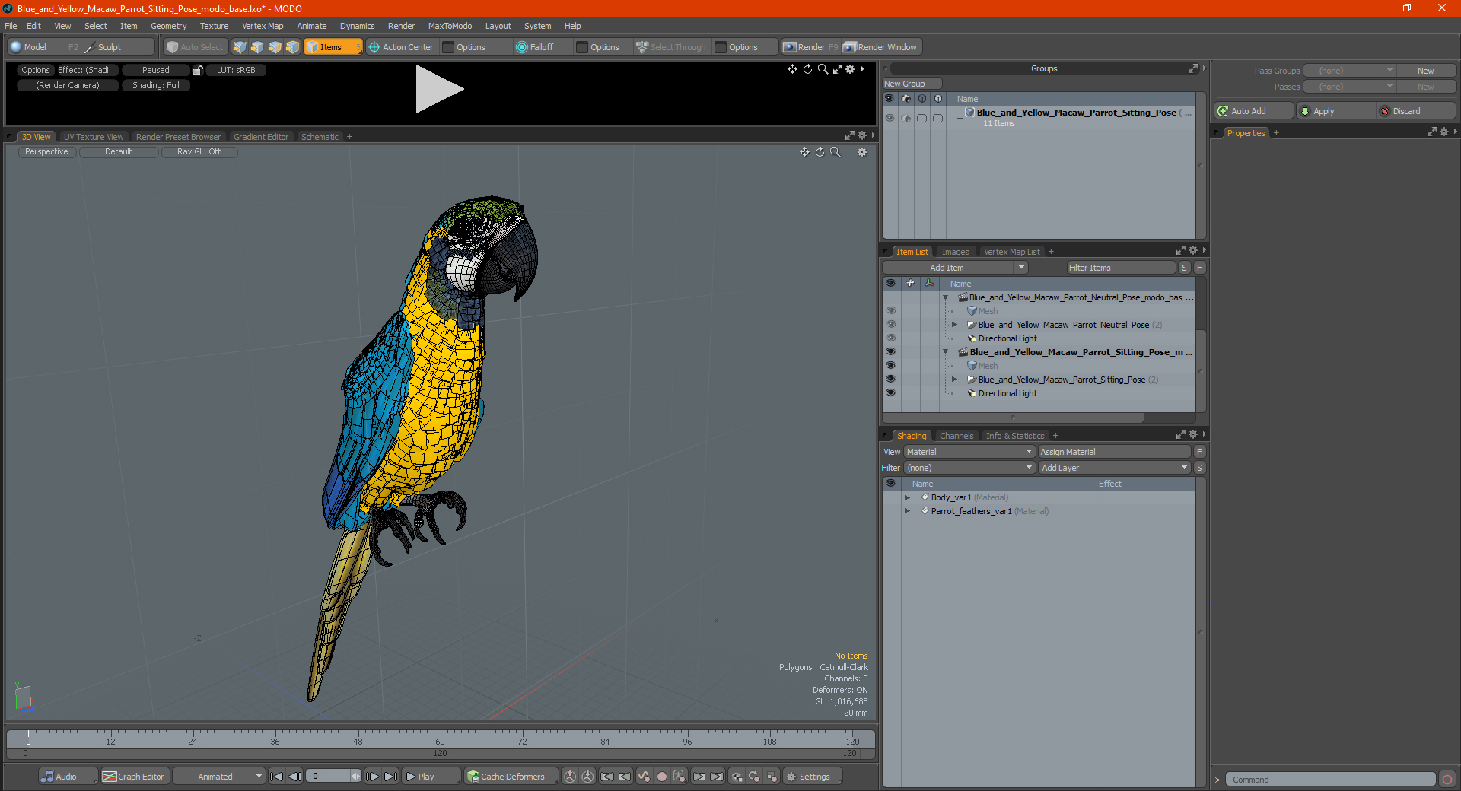Viewport: 1461px width, 791px height.
Task: Expand the Blue_and_Yellow_Macaw_Parrot_Sitting_Pose item
Action: coord(954,380)
